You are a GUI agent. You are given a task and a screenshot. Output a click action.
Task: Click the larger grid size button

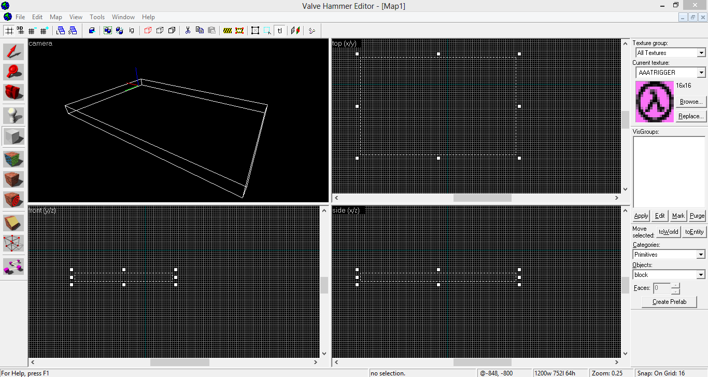pyautogui.click(x=44, y=31)
